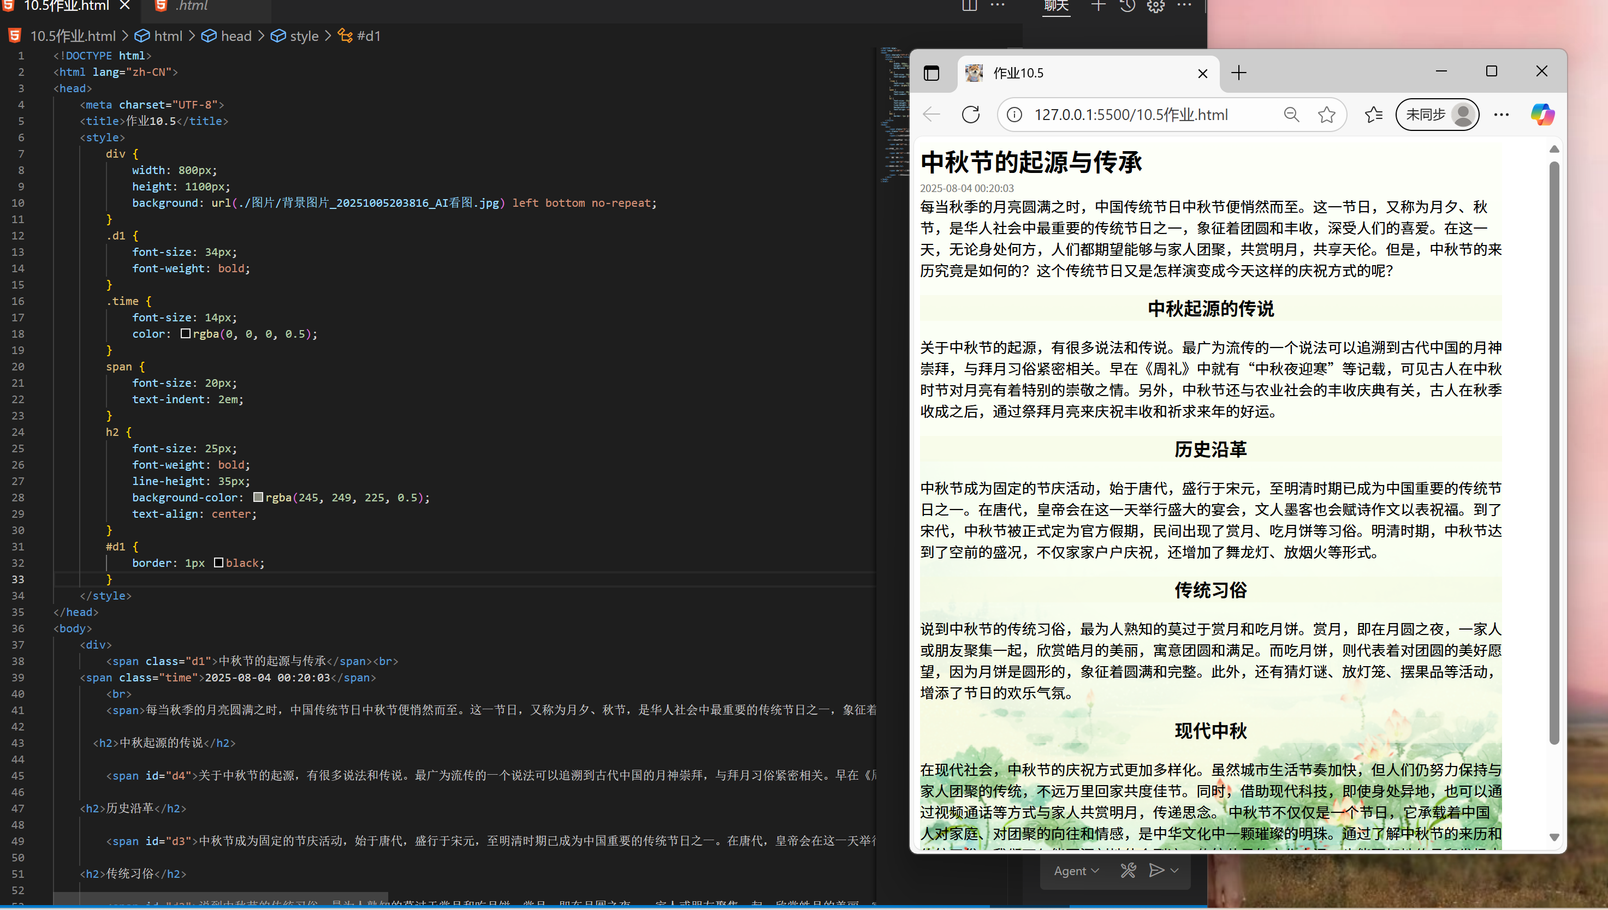This screenshot has height=910, width=1608.
Task: Add page to favorites with star icon
Action: pyautogui.click(x=1326, y=115)
